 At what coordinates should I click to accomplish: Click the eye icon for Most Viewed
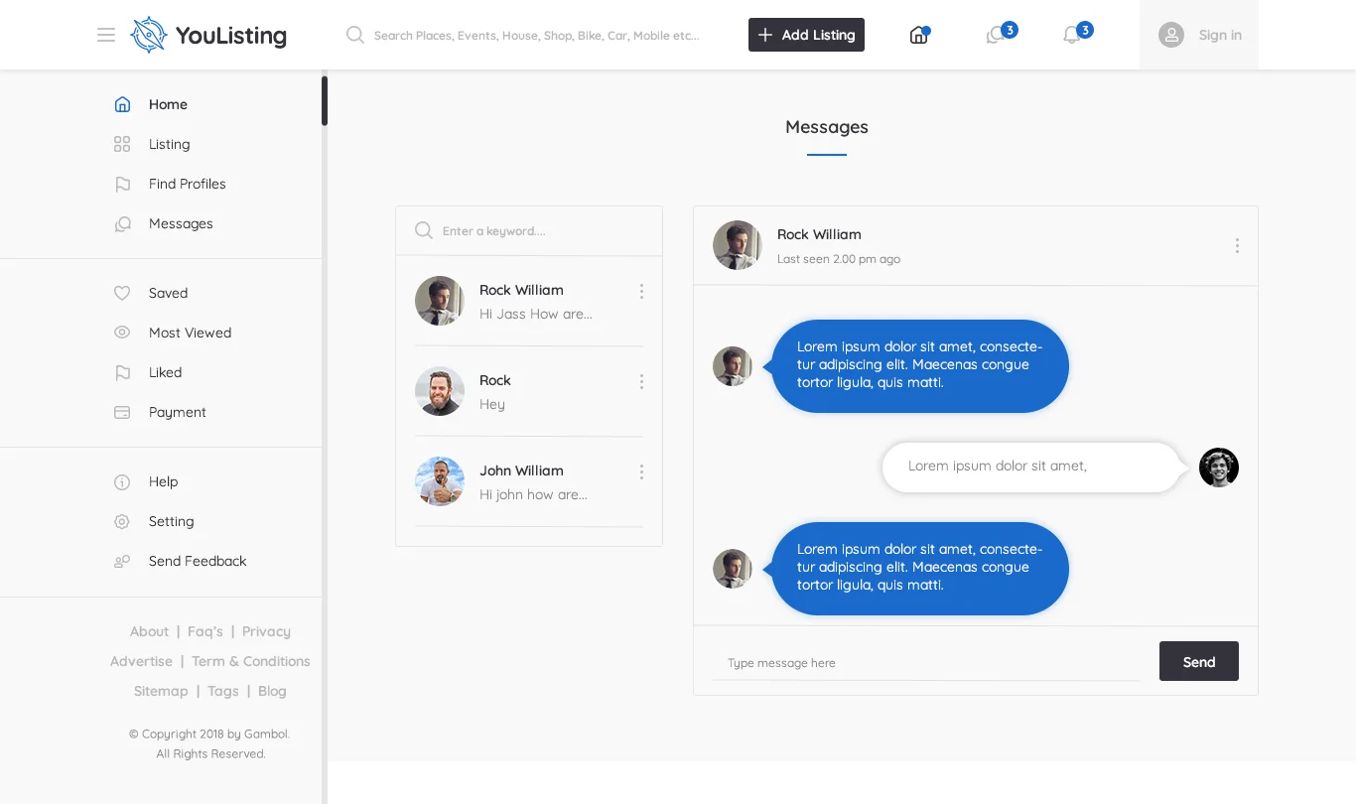coord(122,333)
